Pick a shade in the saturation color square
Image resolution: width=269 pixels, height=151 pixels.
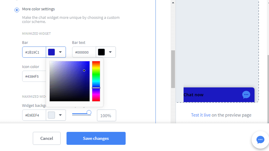pyautogui.click(x=69, y=81)
